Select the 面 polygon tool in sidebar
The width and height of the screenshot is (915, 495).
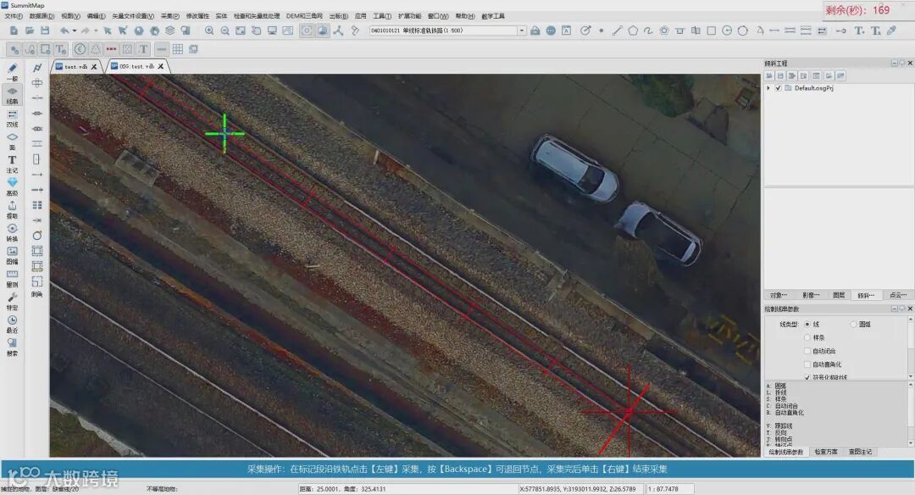pyautogui.click(x=12, y=141)
